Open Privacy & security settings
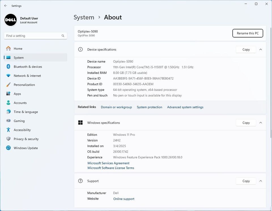The height and width of the screenshot is (211, 272). click(x=35, y=139)
